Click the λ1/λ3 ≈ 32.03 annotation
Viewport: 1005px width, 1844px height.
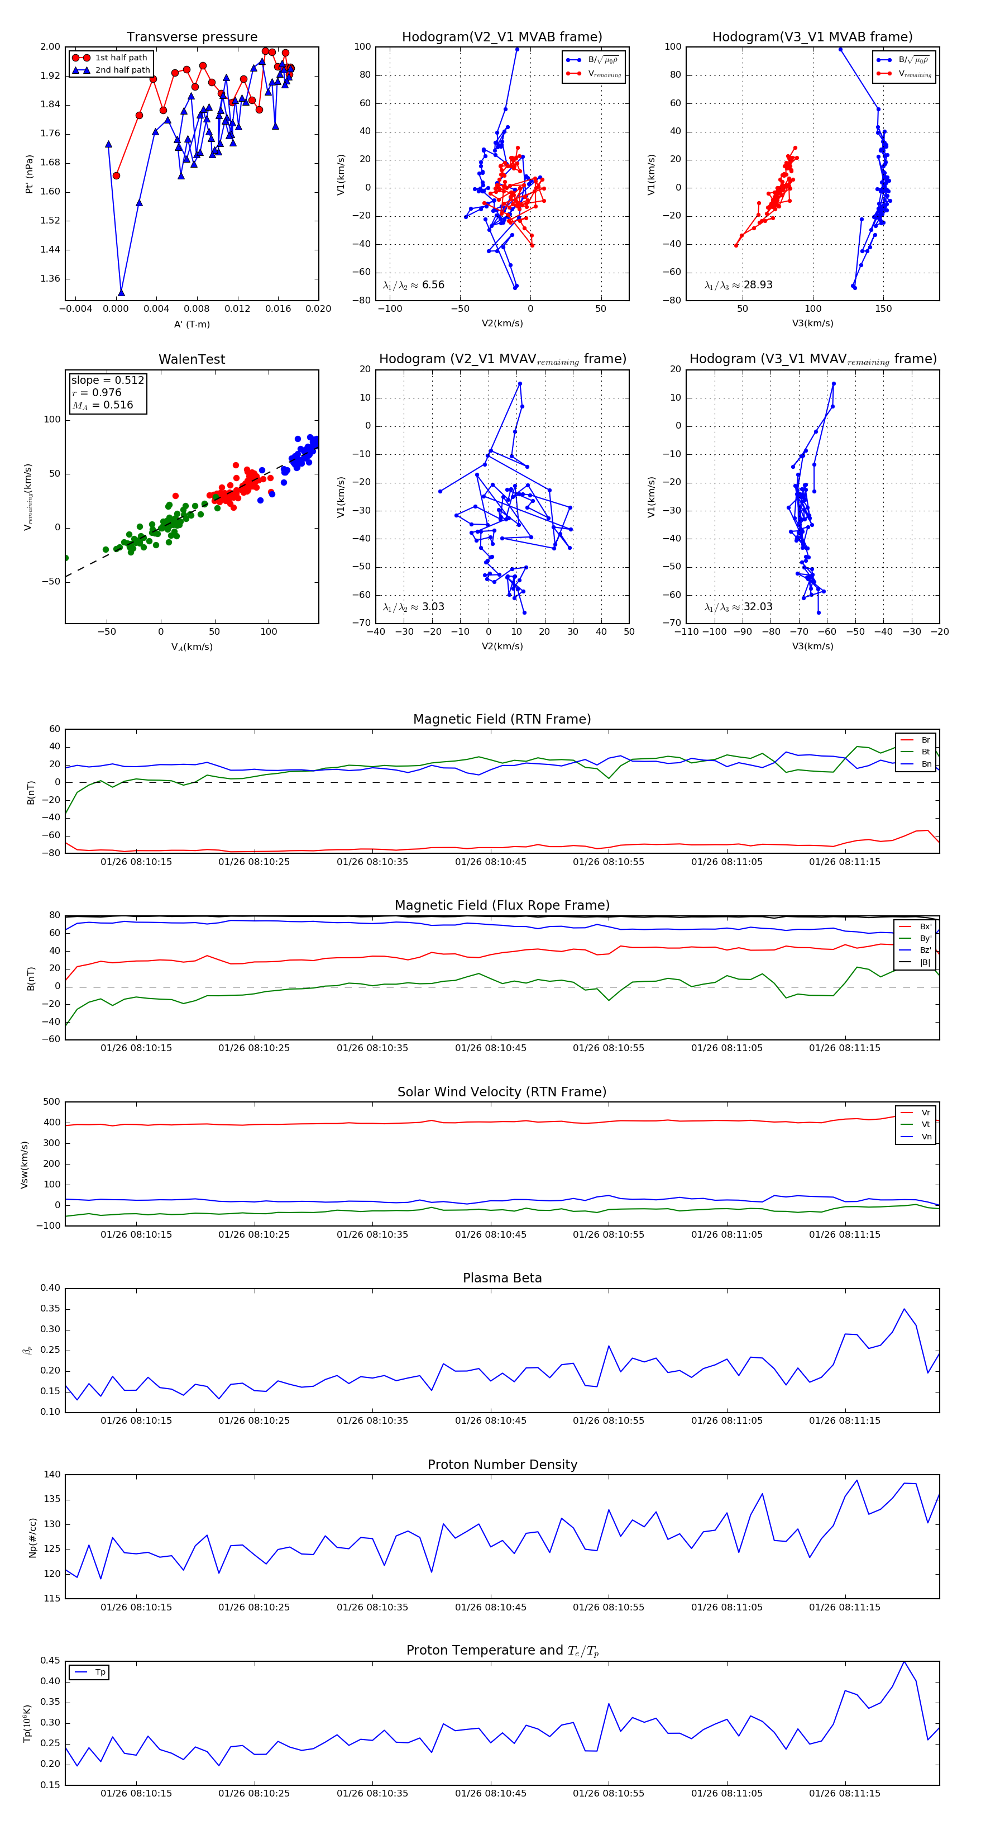[738, 607]
